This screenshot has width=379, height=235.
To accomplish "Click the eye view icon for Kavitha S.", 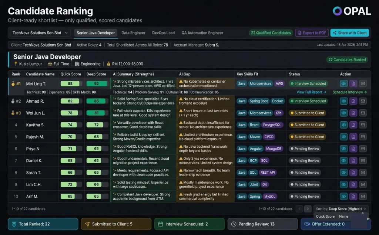I will [343, 125].
